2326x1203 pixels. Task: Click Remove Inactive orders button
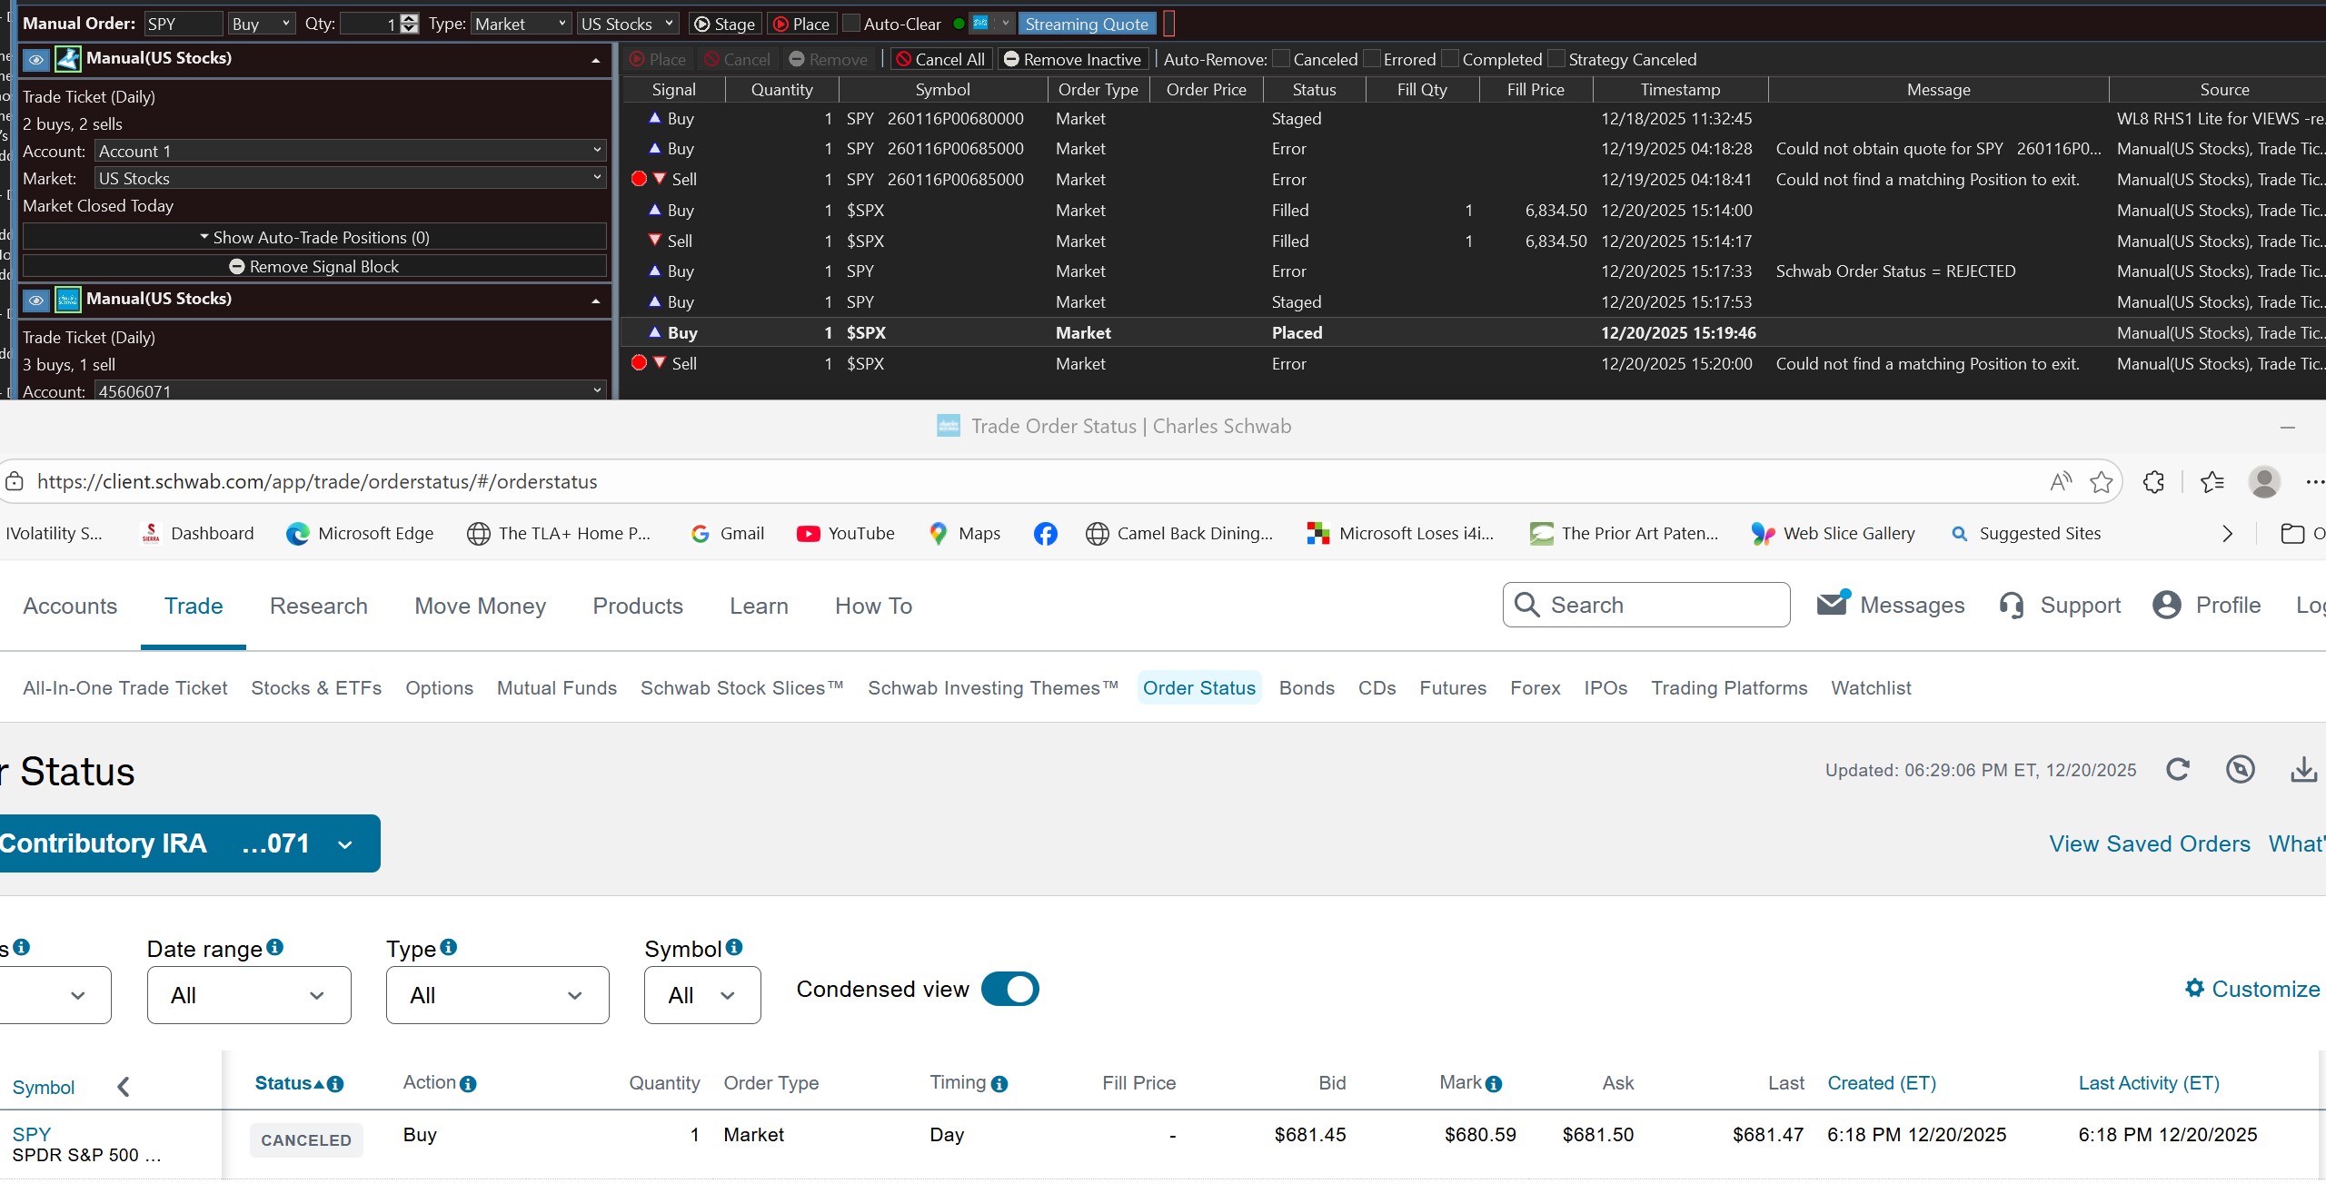[x=1073, y=59]
